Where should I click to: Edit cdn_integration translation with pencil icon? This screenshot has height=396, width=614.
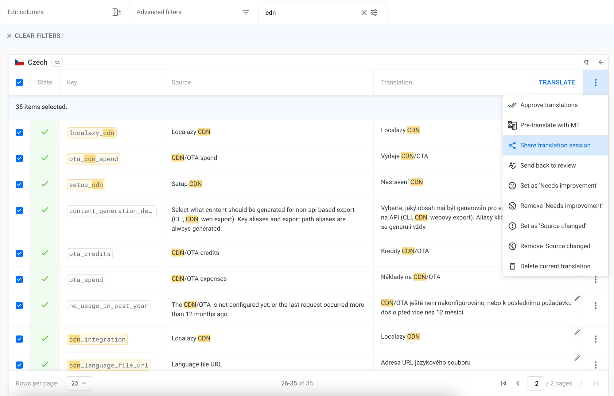(x=577, y=332)
